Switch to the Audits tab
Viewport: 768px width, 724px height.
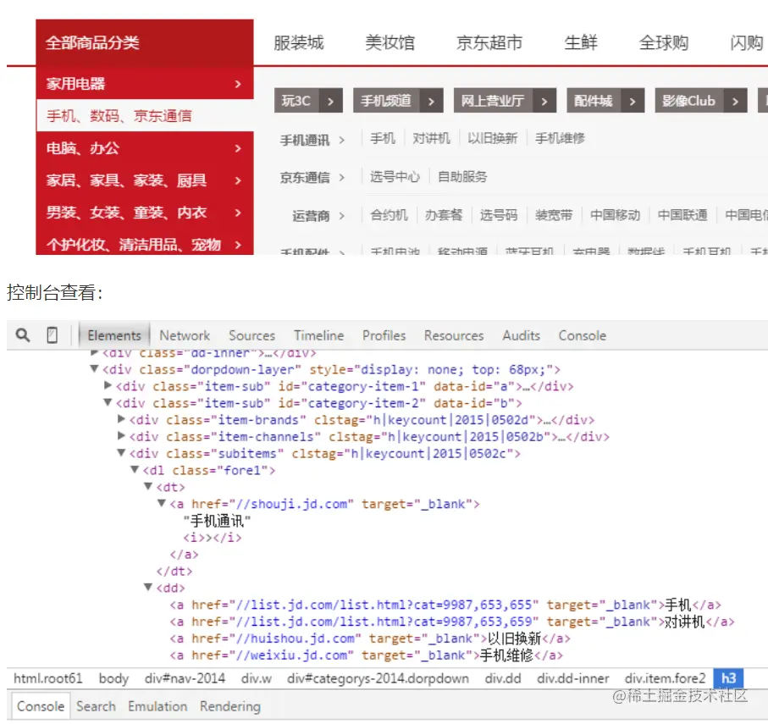(521, 335)
